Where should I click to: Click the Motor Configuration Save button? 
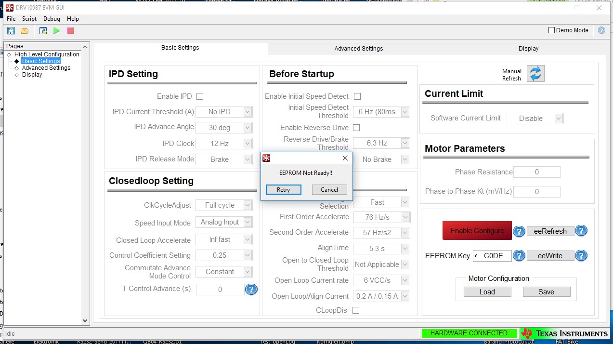[547, 292]
